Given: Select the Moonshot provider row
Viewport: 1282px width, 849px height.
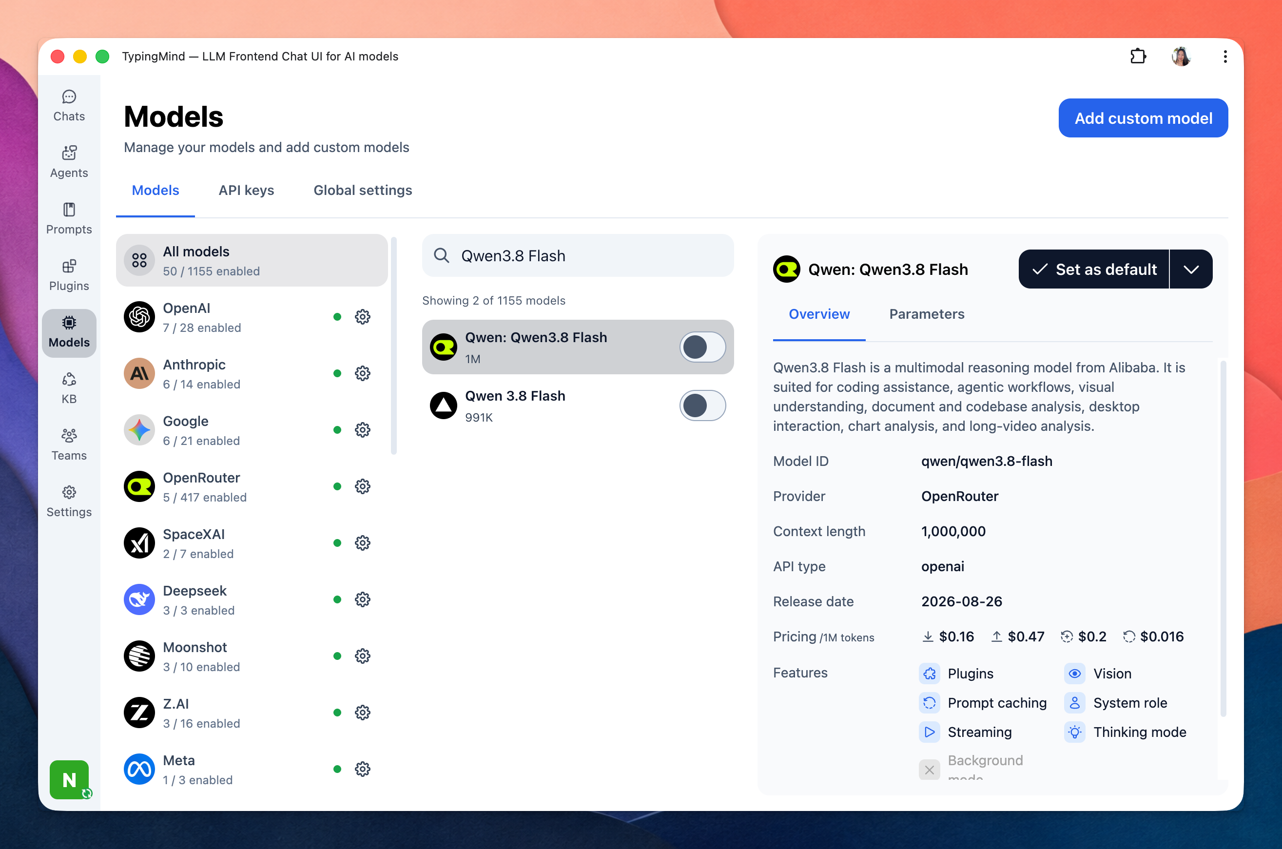Looking at the screenshot, I should (x=252, y=656).
